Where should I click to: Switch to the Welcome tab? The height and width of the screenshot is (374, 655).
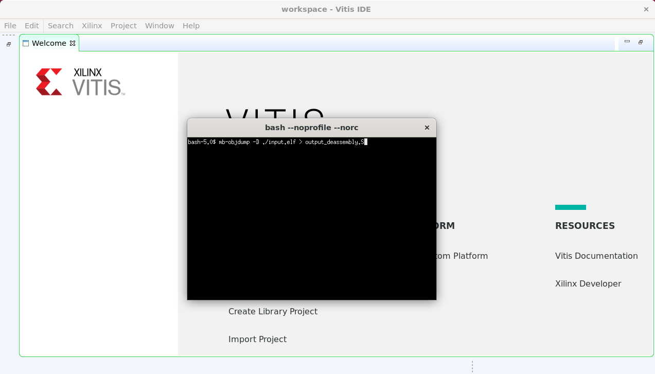[x=49, y=43]
